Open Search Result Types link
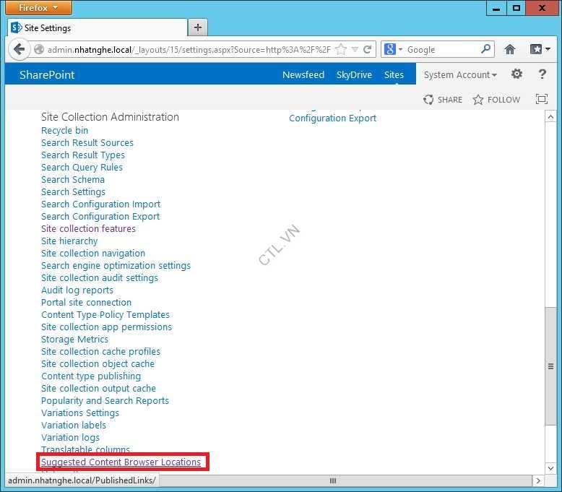562x492 pixels. point(83,155)
